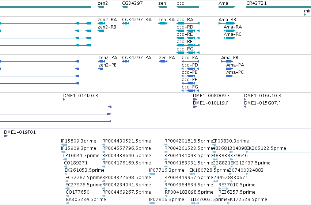Click the EC32787.5prime EST label
Image resolution: width=311 pixels, height=205 pixels.
tap(84, 178)
